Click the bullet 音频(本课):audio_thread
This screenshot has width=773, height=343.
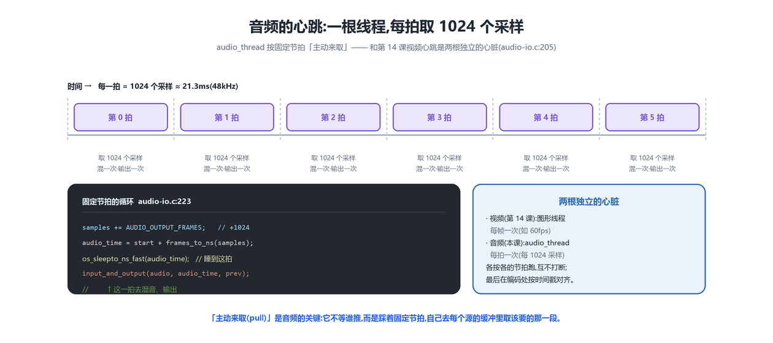click(528, 243)
